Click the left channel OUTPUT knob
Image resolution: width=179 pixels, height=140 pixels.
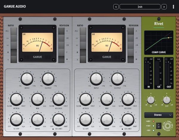tap(48, 79)
